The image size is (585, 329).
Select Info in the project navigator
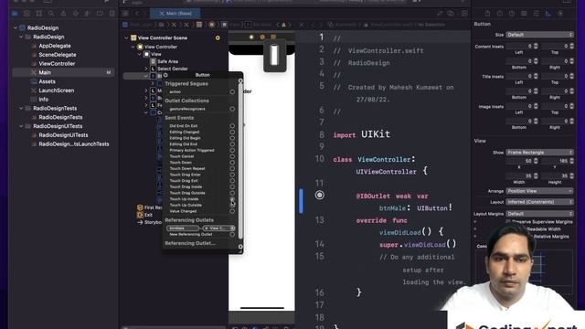point(44,100)
